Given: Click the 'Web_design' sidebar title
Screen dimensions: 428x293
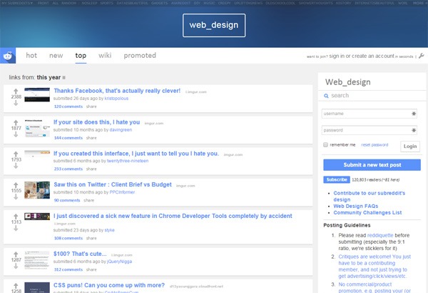Looking at the screenshot, I should tap(348, 82).
